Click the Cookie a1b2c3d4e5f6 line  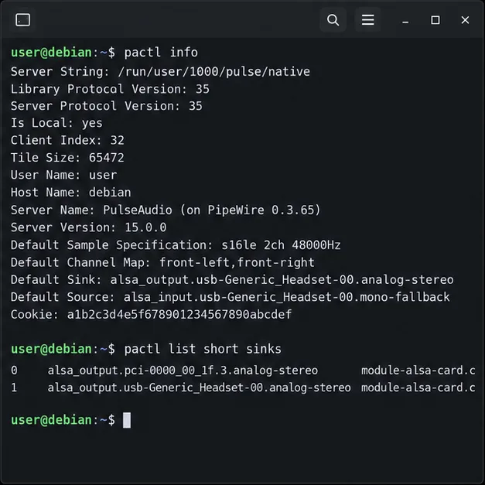tap(152, 315)
